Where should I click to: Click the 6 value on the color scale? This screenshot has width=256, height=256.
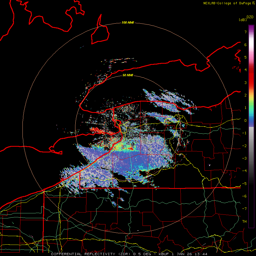[x=245, y=45]
